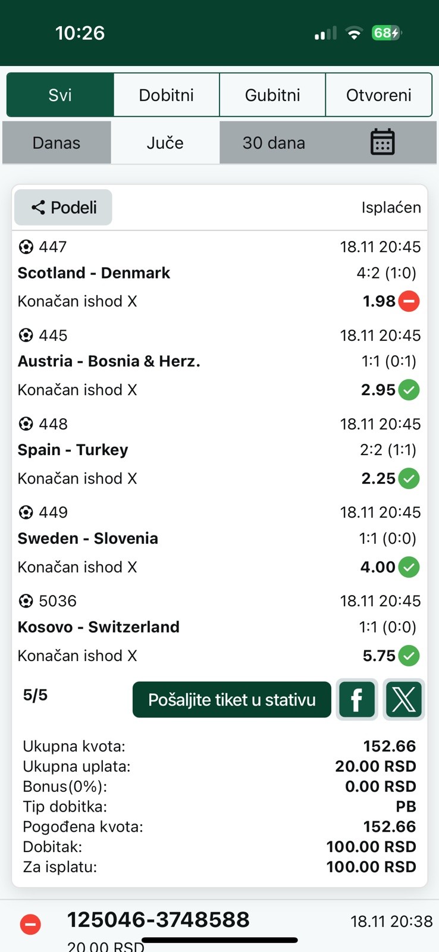Open the calendar date picker
This screenshot has height=952, width=439.
382,143
